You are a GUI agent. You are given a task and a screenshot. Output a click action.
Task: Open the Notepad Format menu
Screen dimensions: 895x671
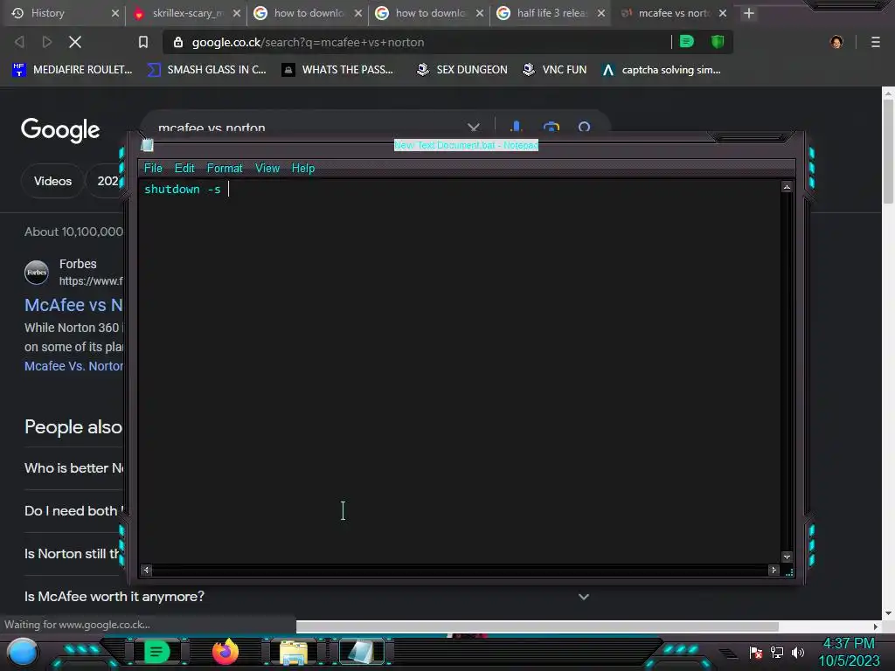click(x=225, y=169)
